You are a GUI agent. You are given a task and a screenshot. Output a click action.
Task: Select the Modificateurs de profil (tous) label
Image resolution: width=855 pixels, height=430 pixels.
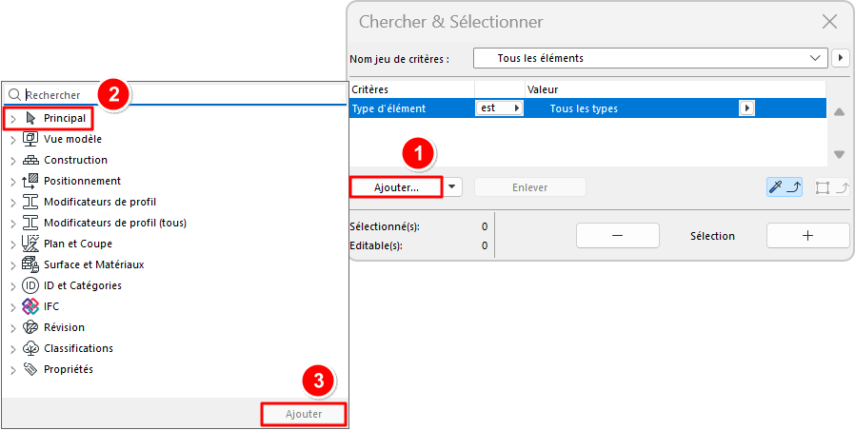pyautogui.click(x=115, y=223)
